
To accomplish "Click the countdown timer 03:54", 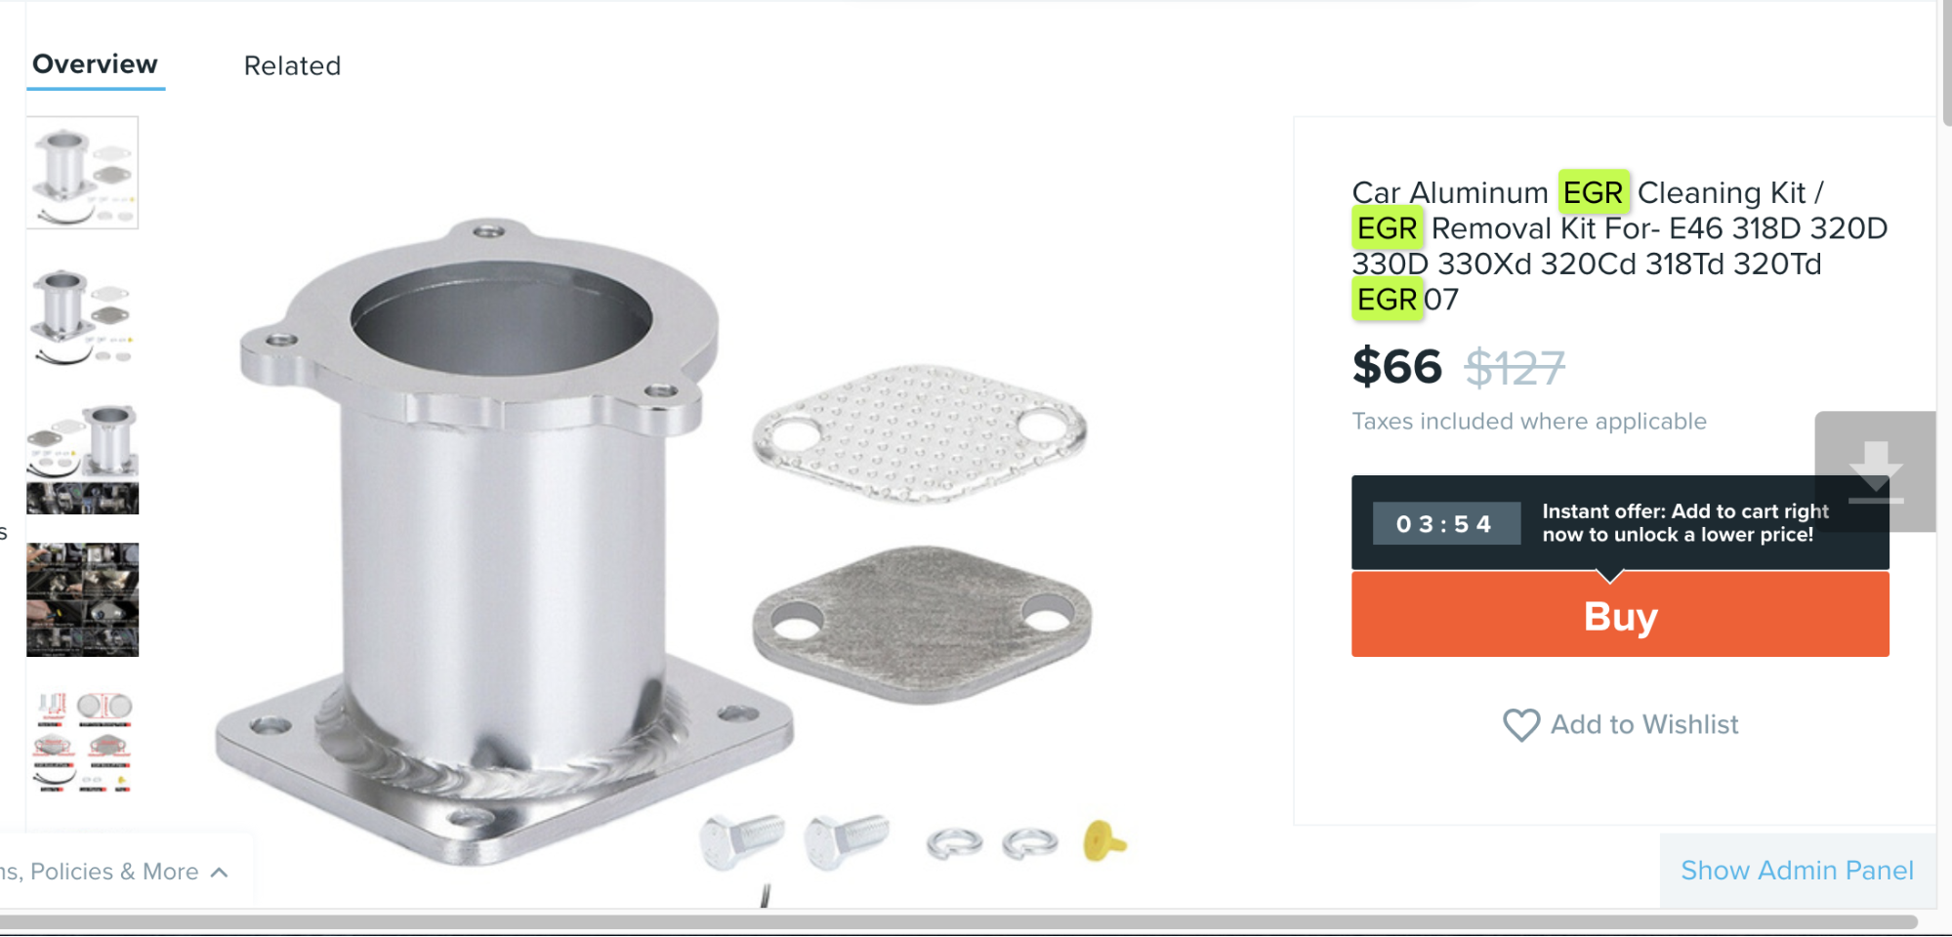I will click(1445, 524).
